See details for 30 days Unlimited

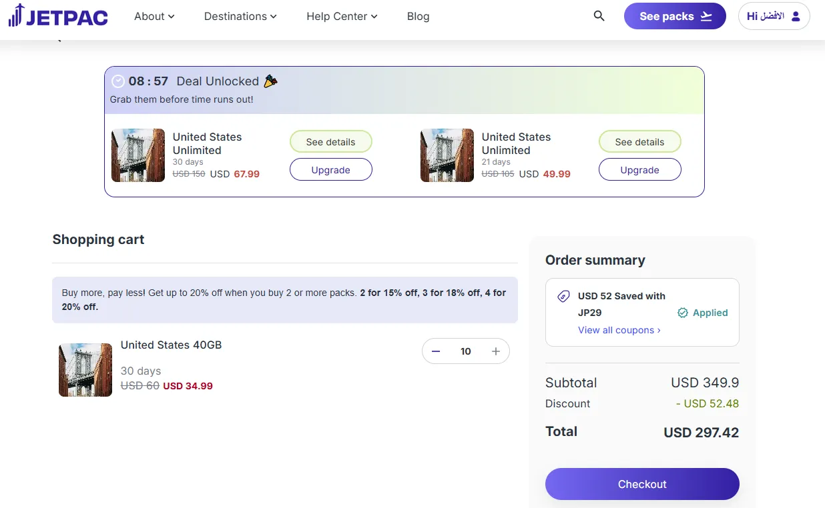pos(330,142)
